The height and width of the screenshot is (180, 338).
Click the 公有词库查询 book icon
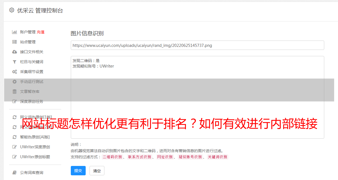pyautogui.click(x=15, y=173)
